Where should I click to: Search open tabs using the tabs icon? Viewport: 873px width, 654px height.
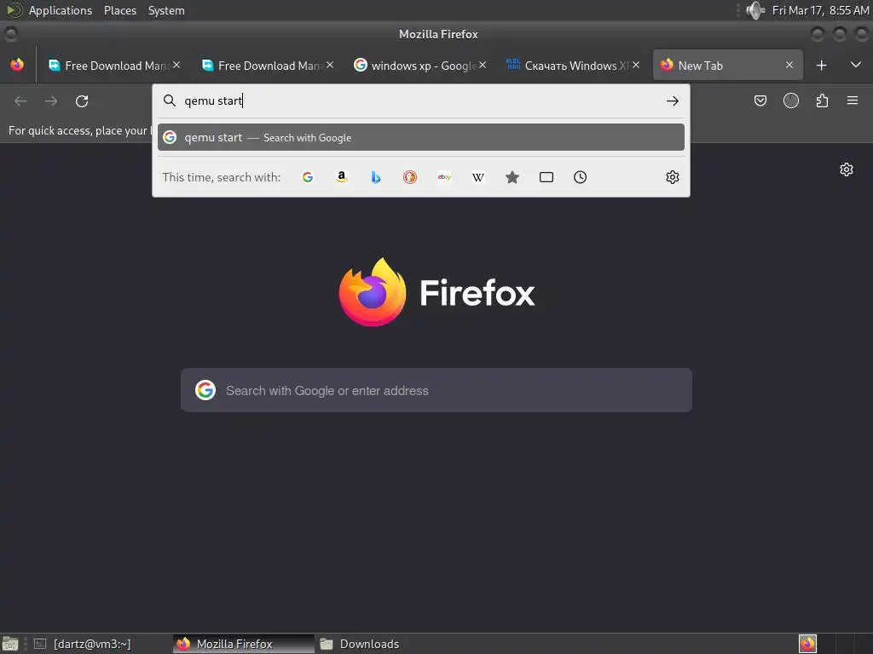(x=546, y=177)
